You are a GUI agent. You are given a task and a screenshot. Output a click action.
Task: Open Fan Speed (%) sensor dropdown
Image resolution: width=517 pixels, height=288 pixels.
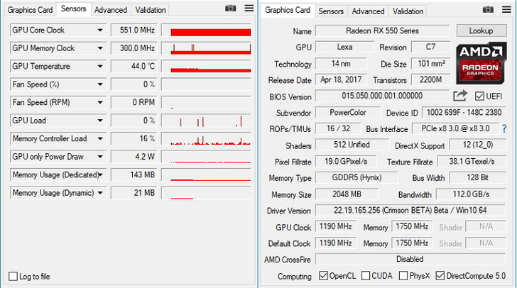coord(100,84)
